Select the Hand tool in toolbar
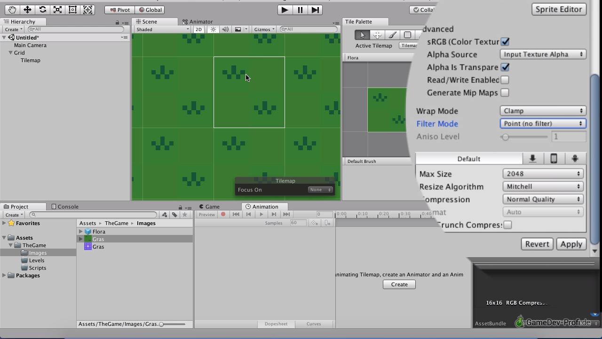The width and height of the screenshot is (602, 339). (x=12, y=9)
